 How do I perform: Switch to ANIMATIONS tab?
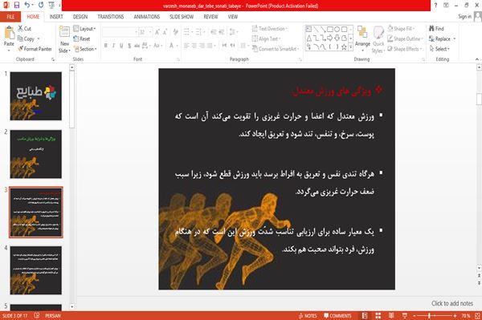147,17
